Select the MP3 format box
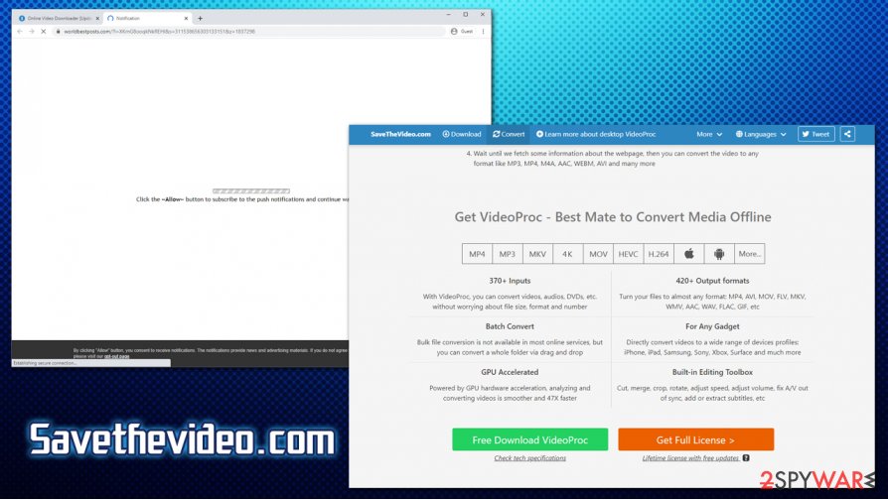 coord(508,254)
